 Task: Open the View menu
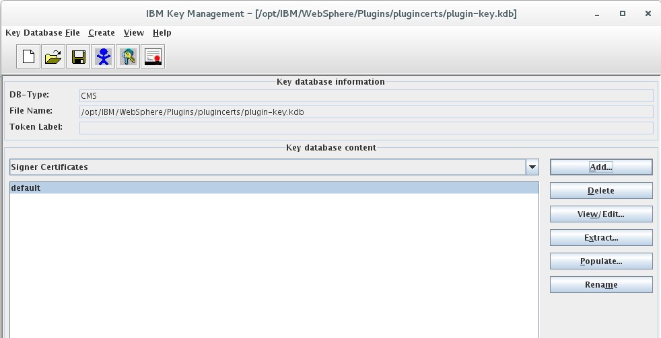134,33
